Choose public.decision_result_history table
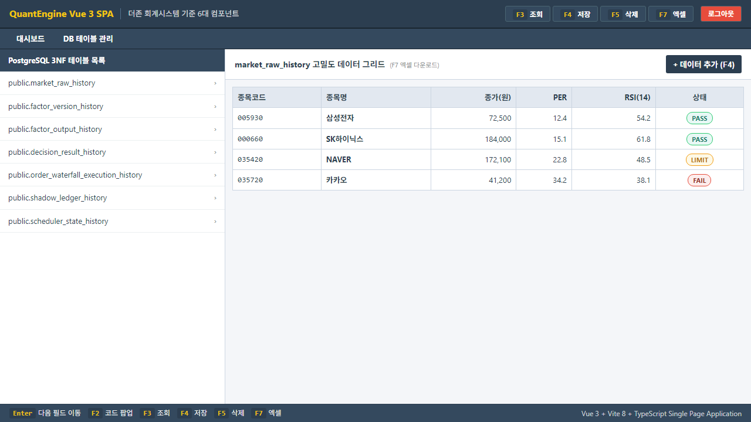Image resolution: width=751 pixels, height=422 pixels. [112, 152]
